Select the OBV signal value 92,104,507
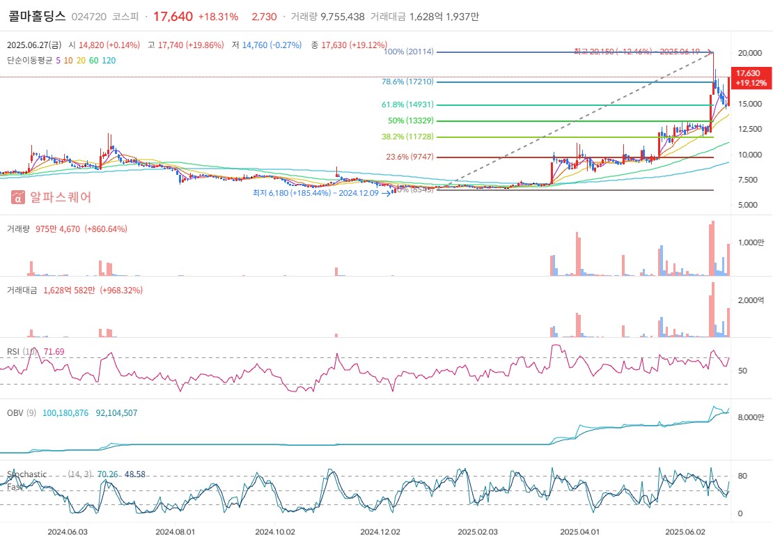The image size is (773, 542). tap(116, 413)
